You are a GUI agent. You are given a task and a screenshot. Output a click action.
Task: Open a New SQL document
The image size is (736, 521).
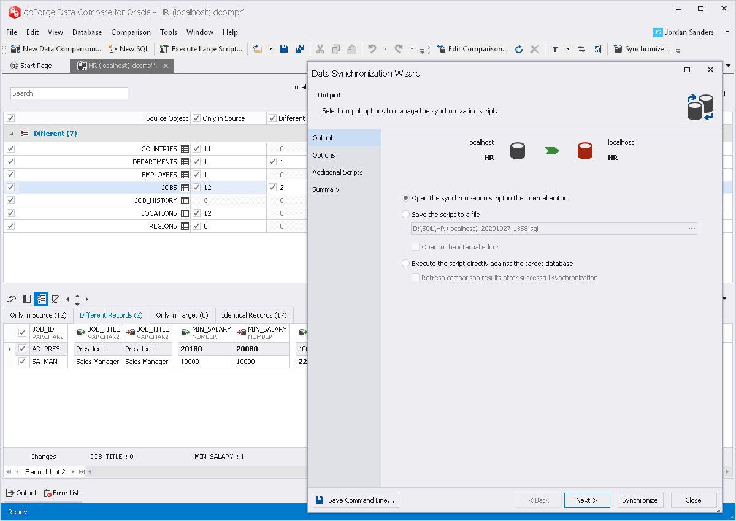tap(128, 49)
